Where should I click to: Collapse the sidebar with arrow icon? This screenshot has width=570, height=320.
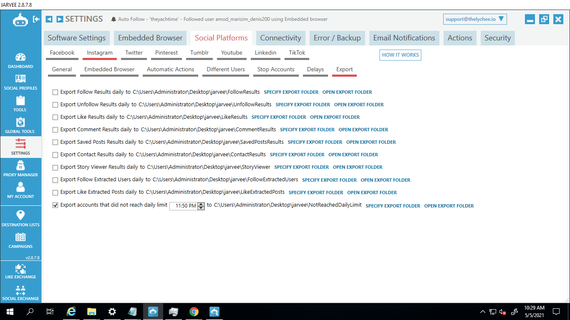36,19
